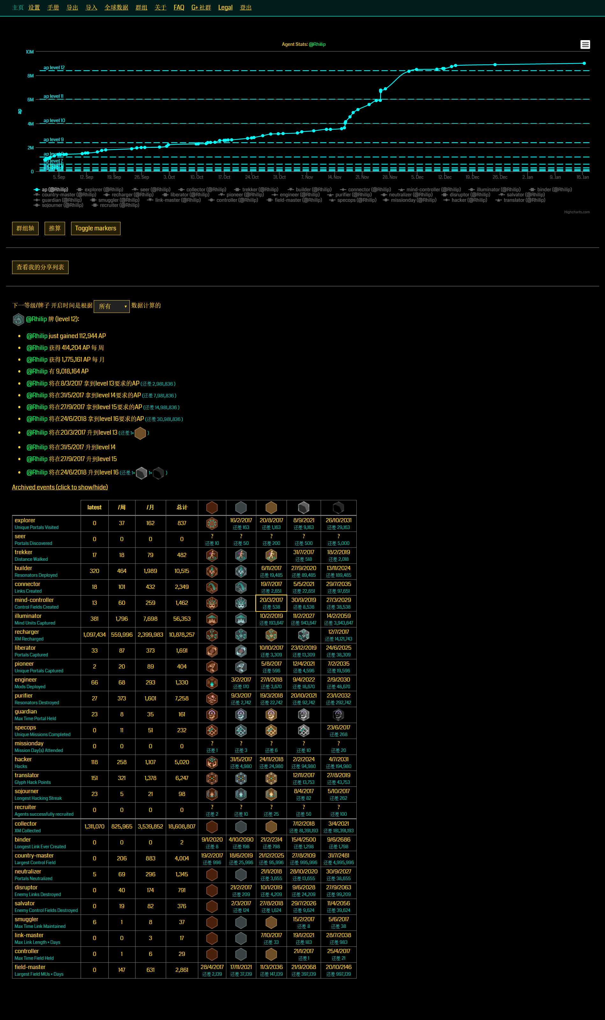Screen dimensions: 605x1020
Task: Toggle the sojourner (@Rhilip) legend series
Action: coord(58,205)
